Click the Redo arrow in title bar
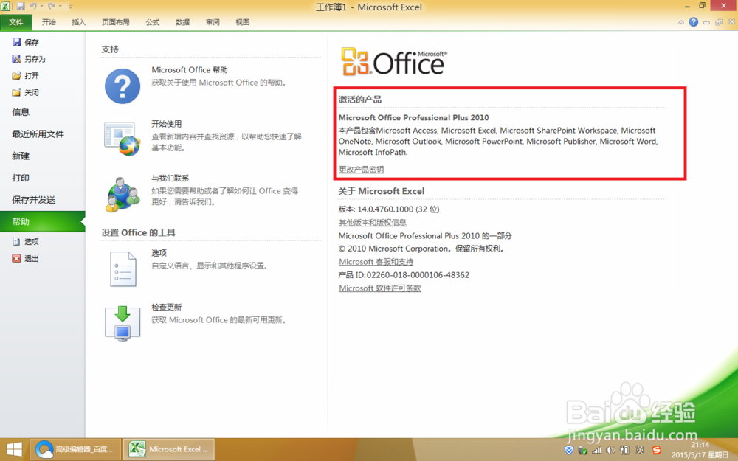This screenshot has width=738, height=461. point(52,7)
